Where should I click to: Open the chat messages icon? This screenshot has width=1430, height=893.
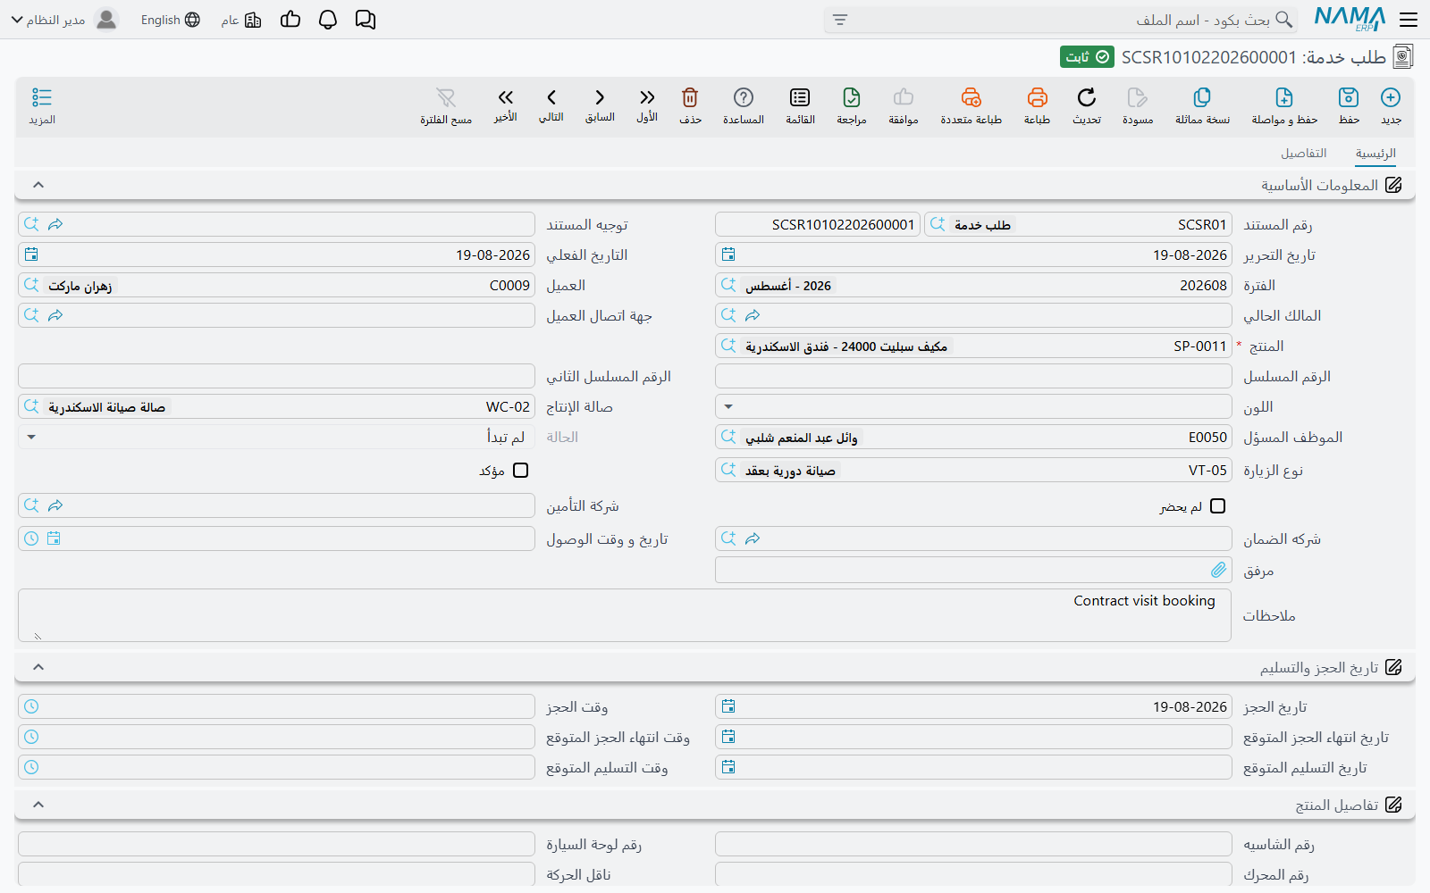click(366, 20)
